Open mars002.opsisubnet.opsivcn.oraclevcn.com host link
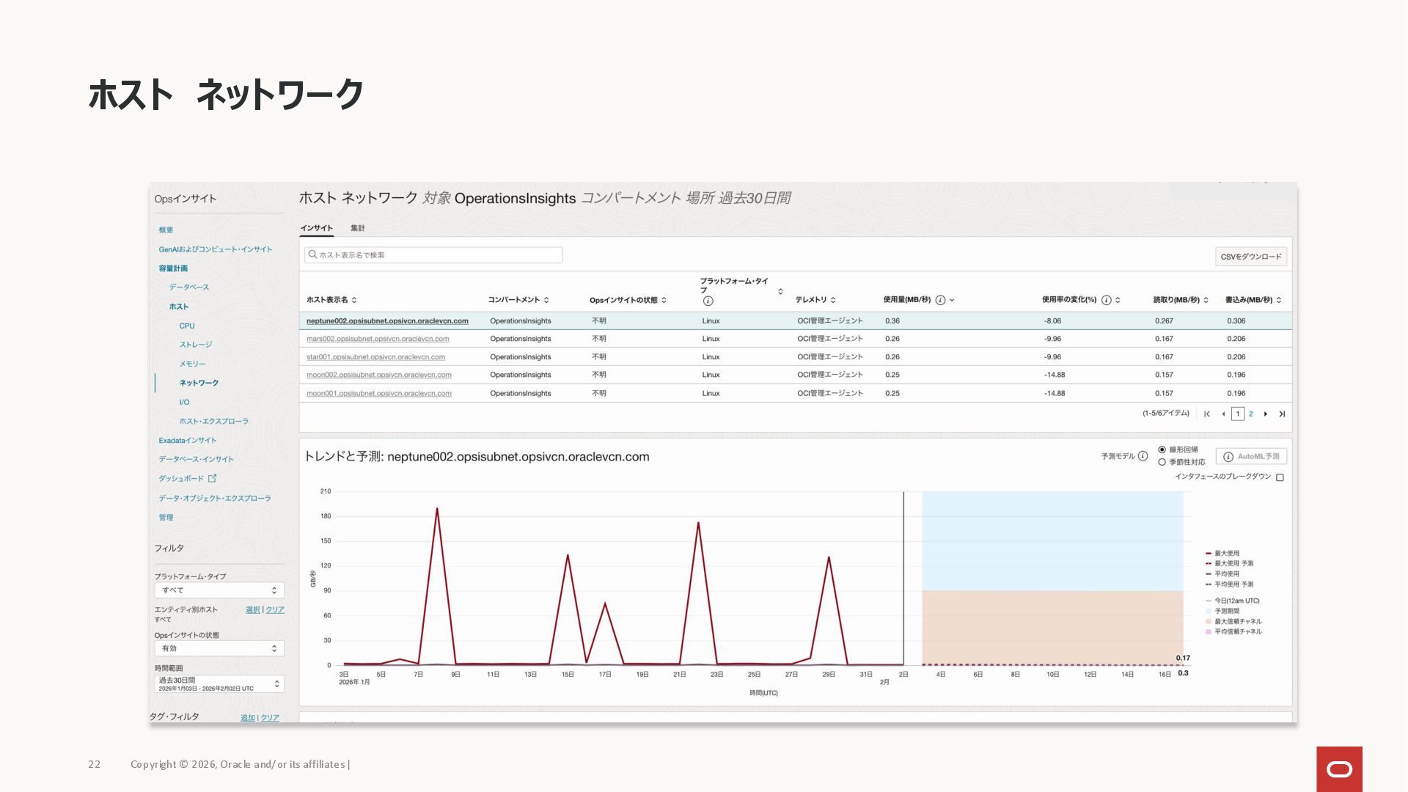The height and width of the screenshot is (792, 1408). 378,339
